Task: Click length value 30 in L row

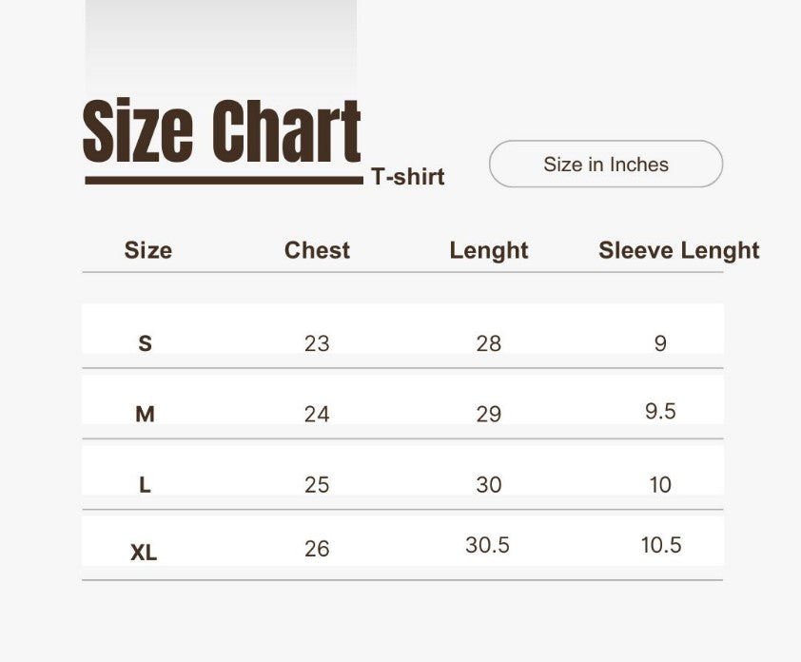Action: [x=488, y=485]
